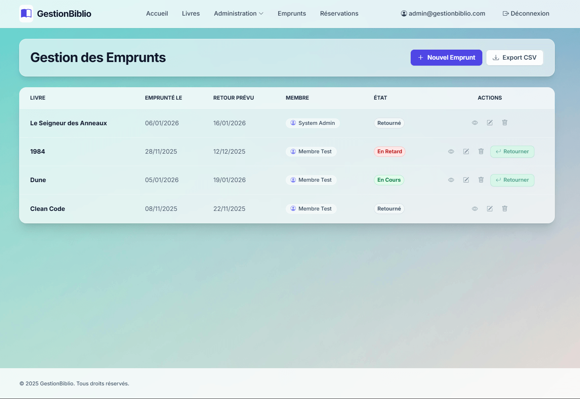Select the book title Dune

tap(38, 180)
